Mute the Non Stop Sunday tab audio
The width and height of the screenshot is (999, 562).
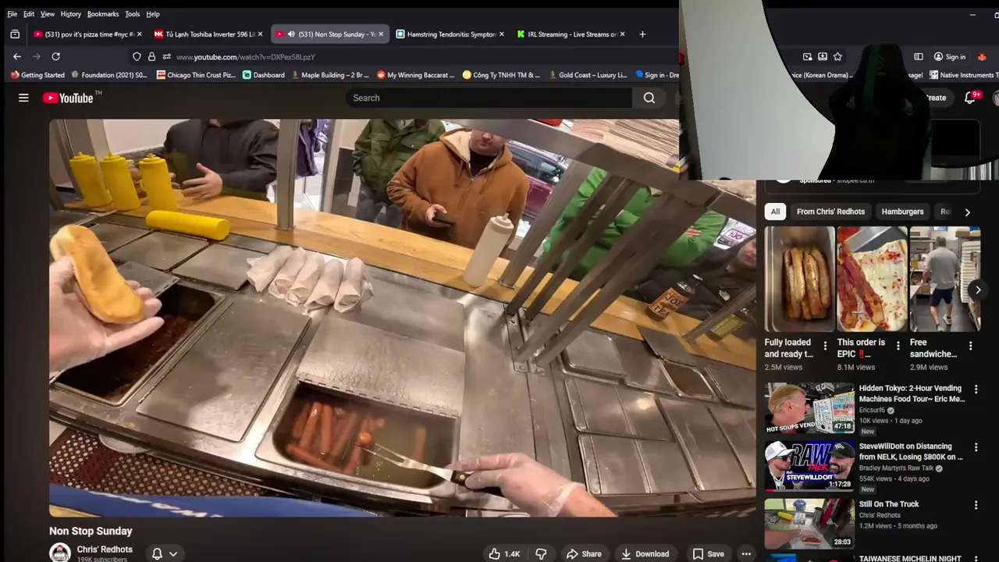[x=290, y=34]
